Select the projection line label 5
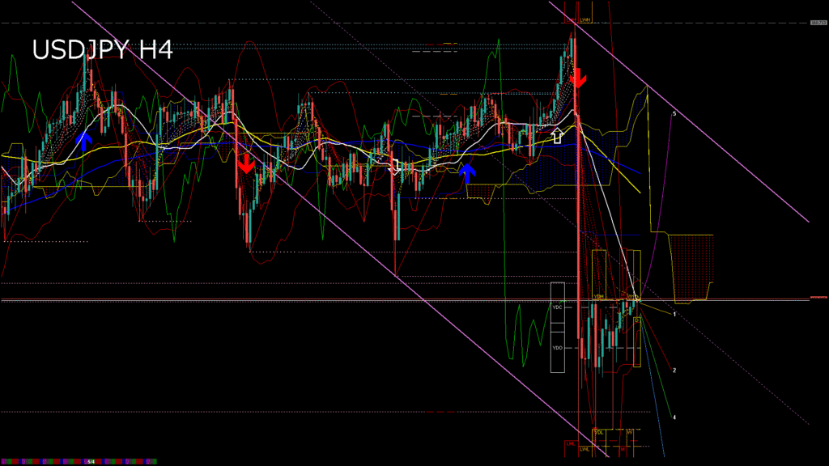829x466 pixels. point(674,113)
